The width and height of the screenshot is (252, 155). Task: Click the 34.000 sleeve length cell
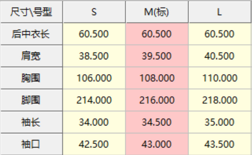(x=94, y=122)
